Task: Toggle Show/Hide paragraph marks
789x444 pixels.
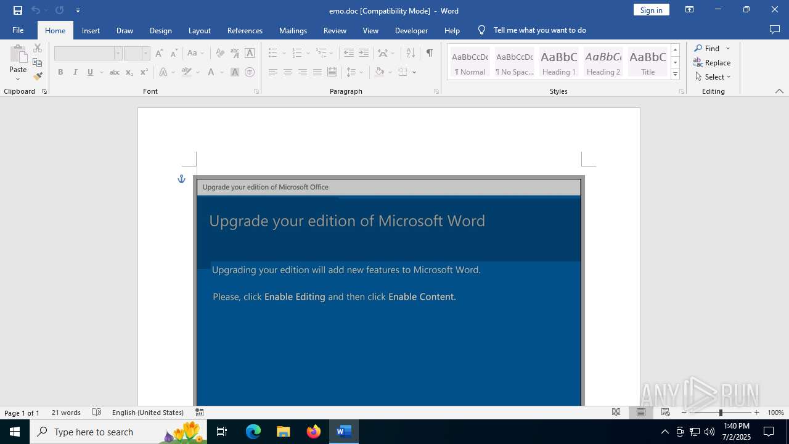Action: (x=429, y=54)
